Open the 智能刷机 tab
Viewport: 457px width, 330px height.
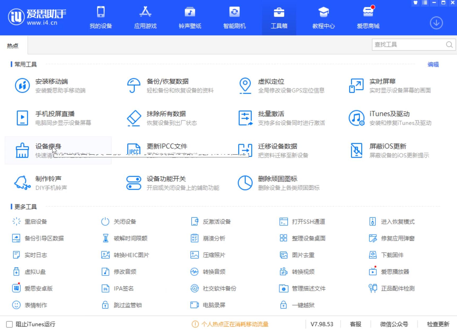click(x=234, y=17)
